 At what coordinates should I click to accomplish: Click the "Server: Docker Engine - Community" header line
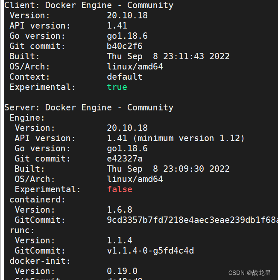click(89, 107)
